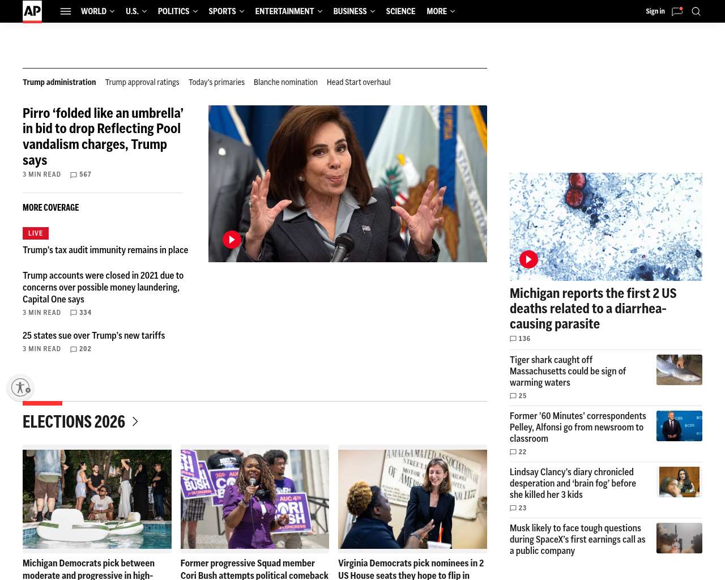The image size is (725, 580).
Task: Open the Virginia Democrats handshake photo
Action: pyautogui.click(x=412, y=499)
